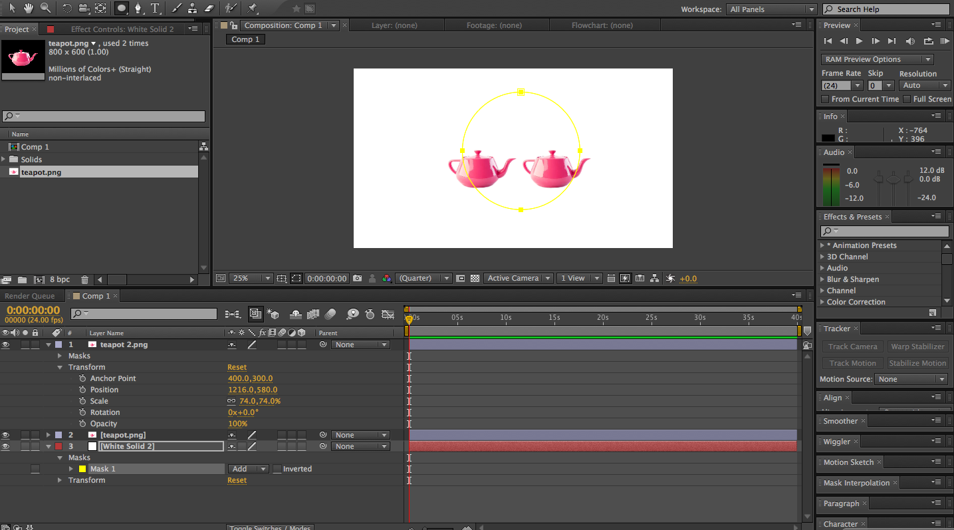Play the composition in the Preview panel
The width and height of the screenshot is (954, 530).
coord(860,41)
